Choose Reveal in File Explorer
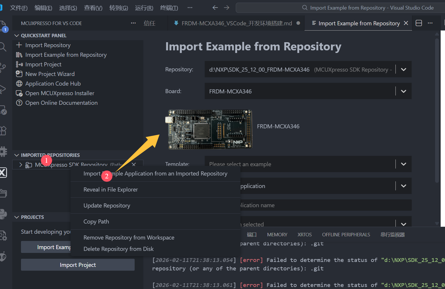Screen dimensions: 445x289 point(155,189)
